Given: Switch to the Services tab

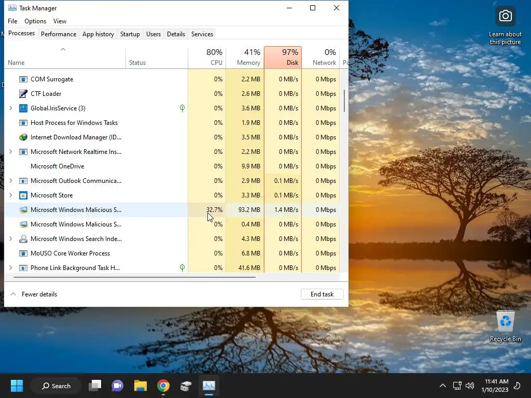Looking at the screenshot, I should coord(202,34).
